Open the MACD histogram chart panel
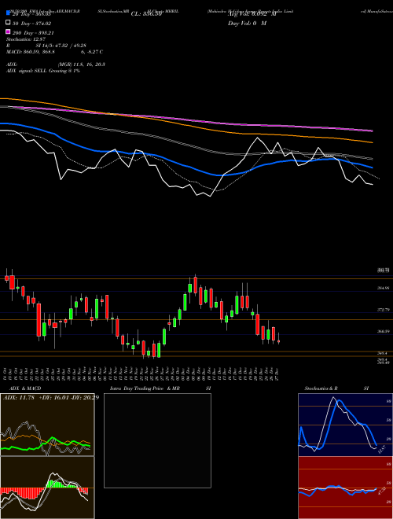Screen dimensions: 393x519 click(x=47, y=488)
